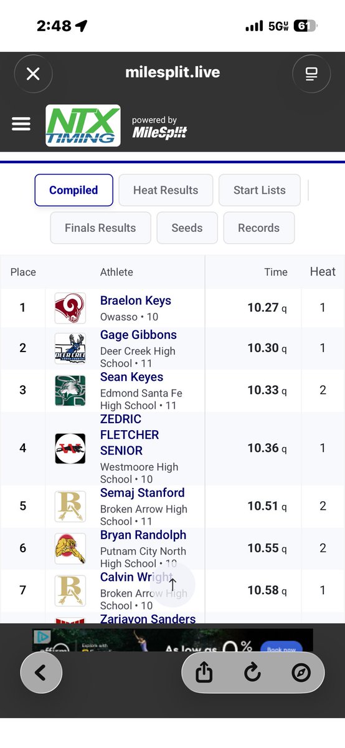
Task: Open the Records tab
Action: tap(258, 228)
